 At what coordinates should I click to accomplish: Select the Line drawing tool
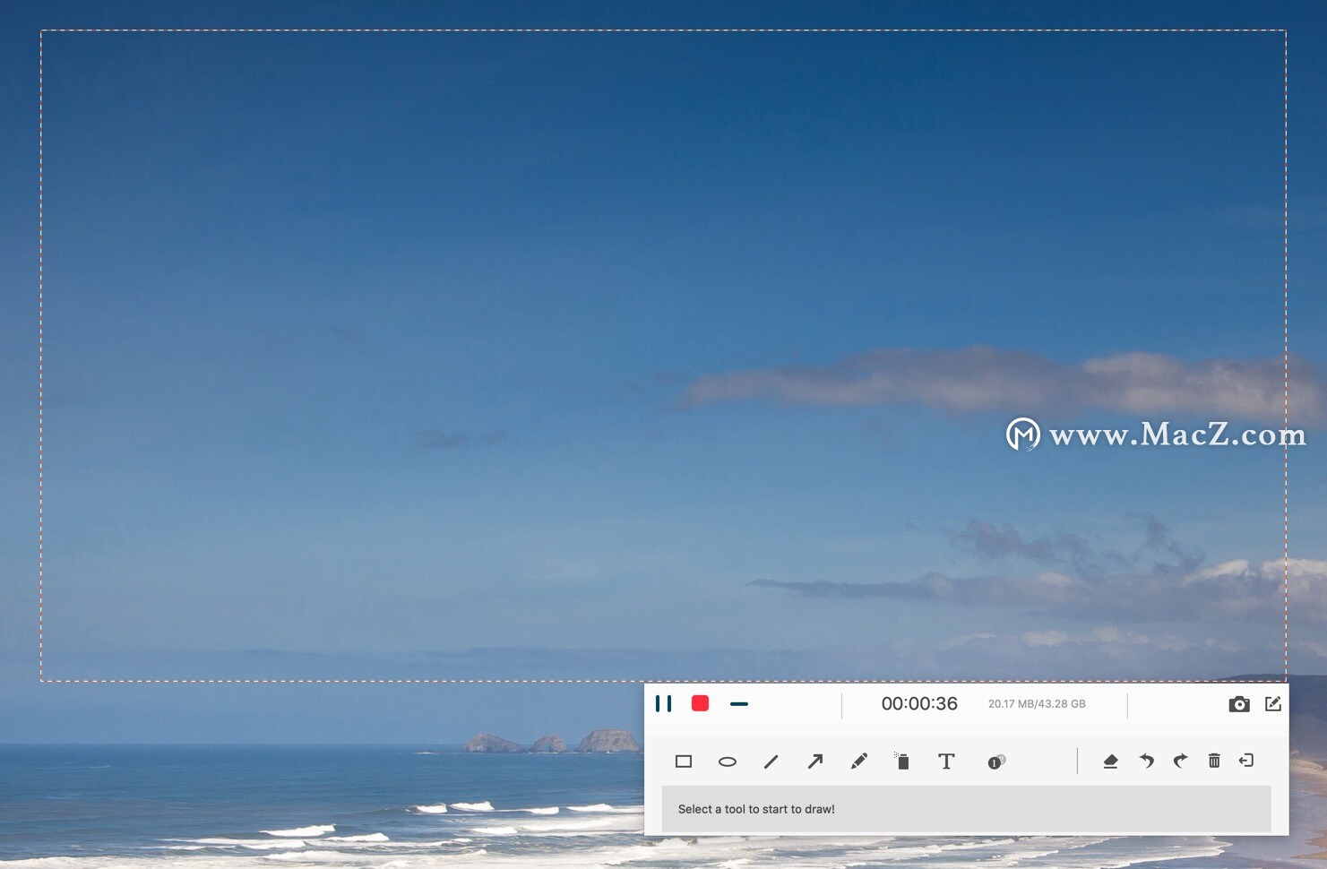(771, 761)
